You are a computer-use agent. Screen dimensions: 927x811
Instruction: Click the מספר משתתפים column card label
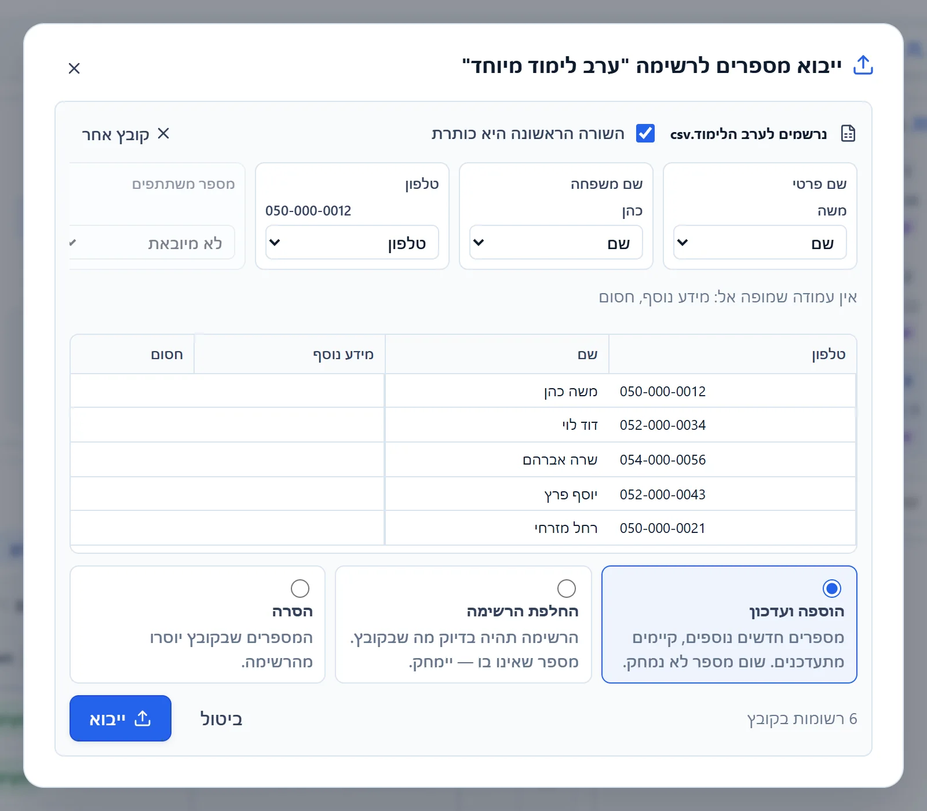[184, 184]
